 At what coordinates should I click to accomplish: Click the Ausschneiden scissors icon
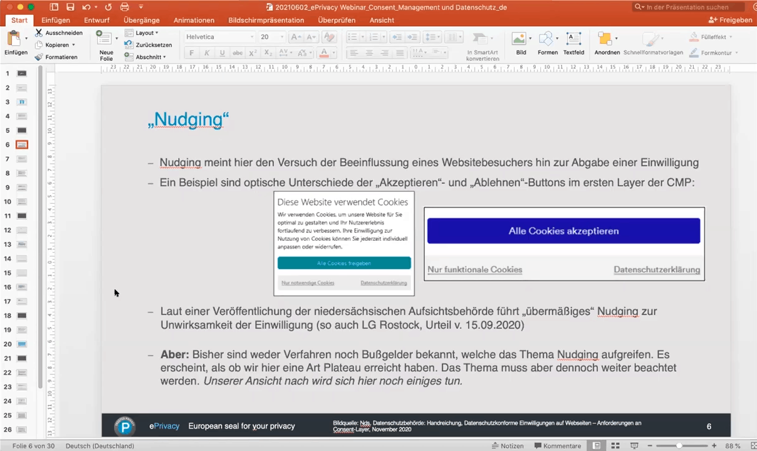(39, 33)
